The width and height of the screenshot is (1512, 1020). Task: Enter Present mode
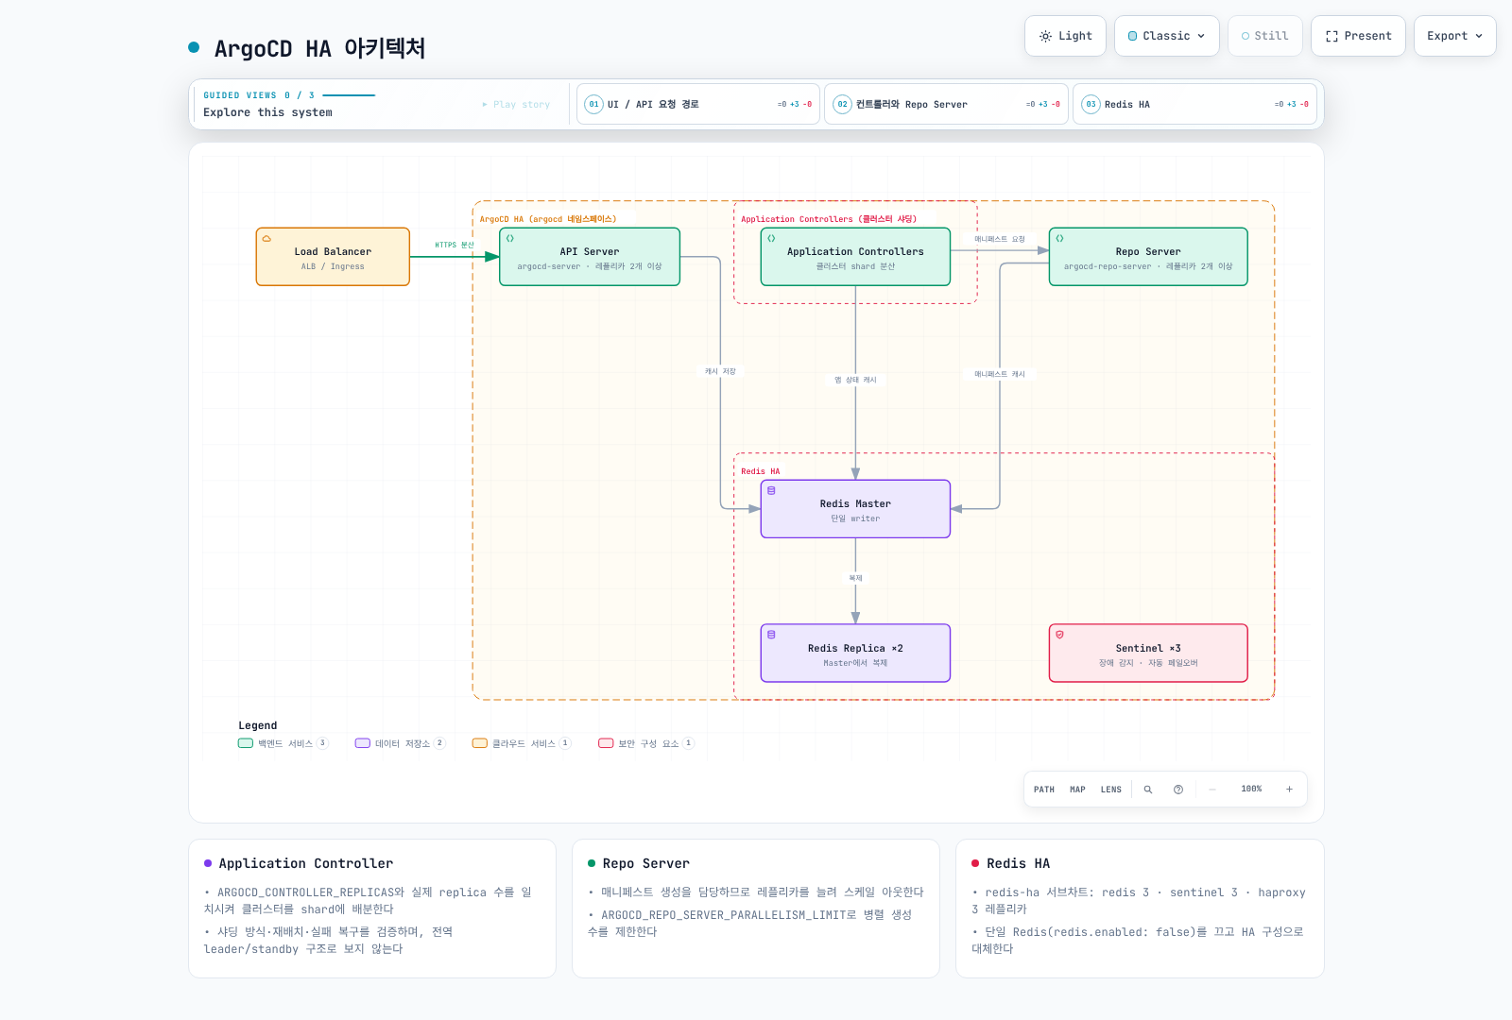click(1358, 36)
